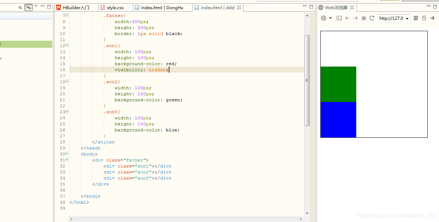Refresh the web browser page
This screenshot has width=439, height=222.
coord(372,18)
